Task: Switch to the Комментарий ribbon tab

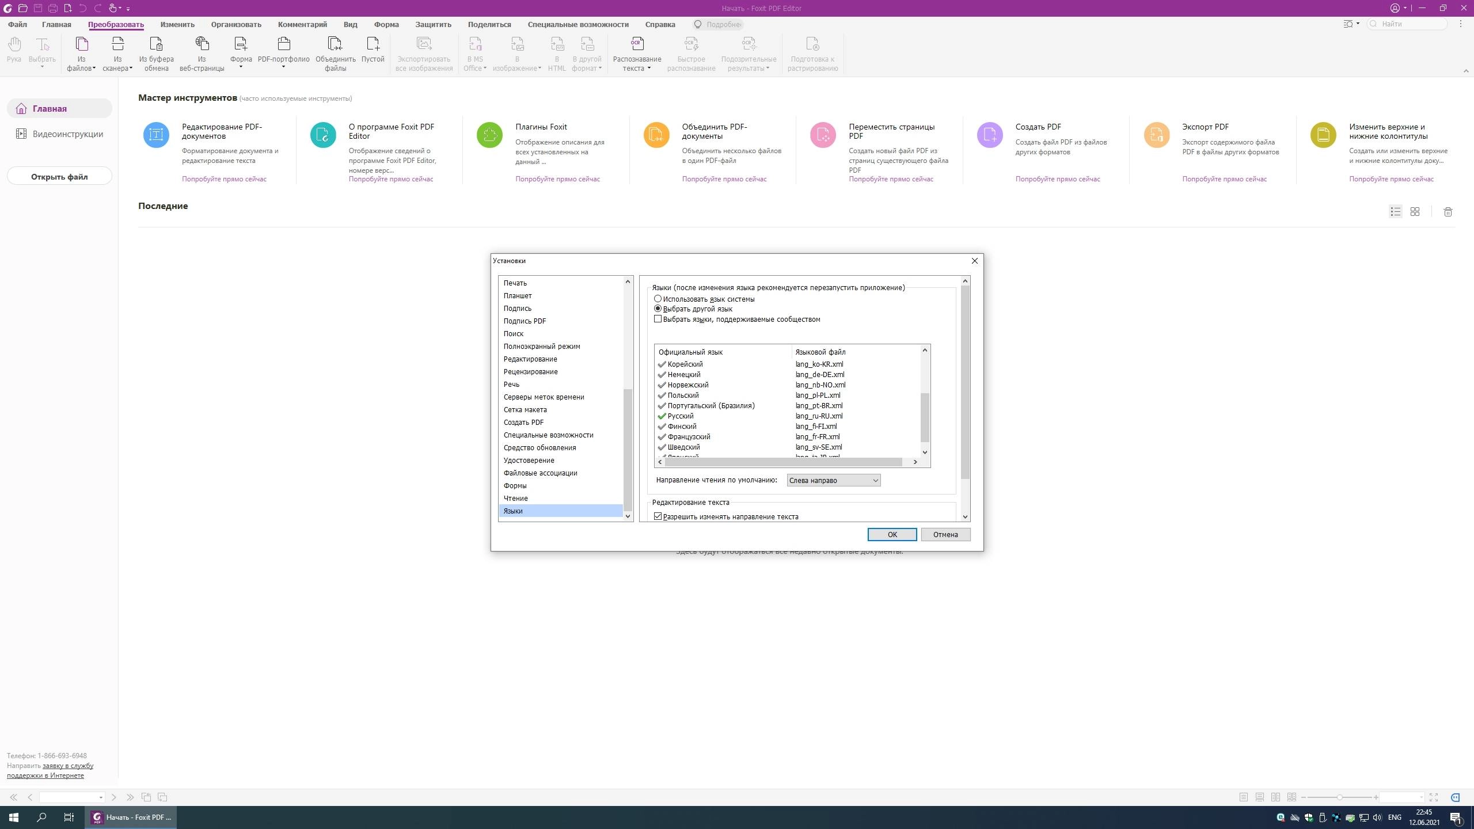Action: [x=302, y=25]
